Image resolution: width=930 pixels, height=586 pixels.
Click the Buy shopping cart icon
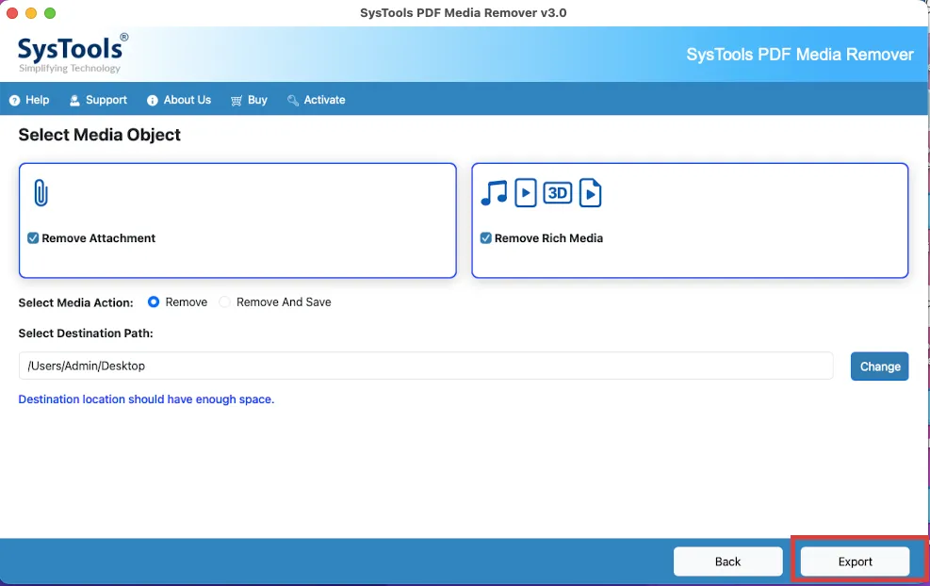tap(237, 100)
